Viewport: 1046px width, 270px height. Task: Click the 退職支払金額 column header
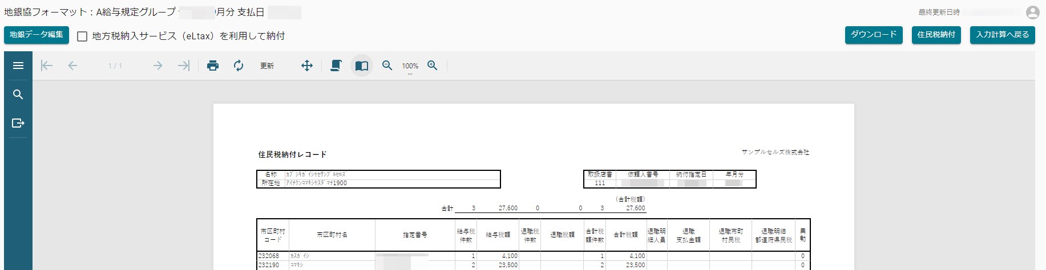pos(689,235)
